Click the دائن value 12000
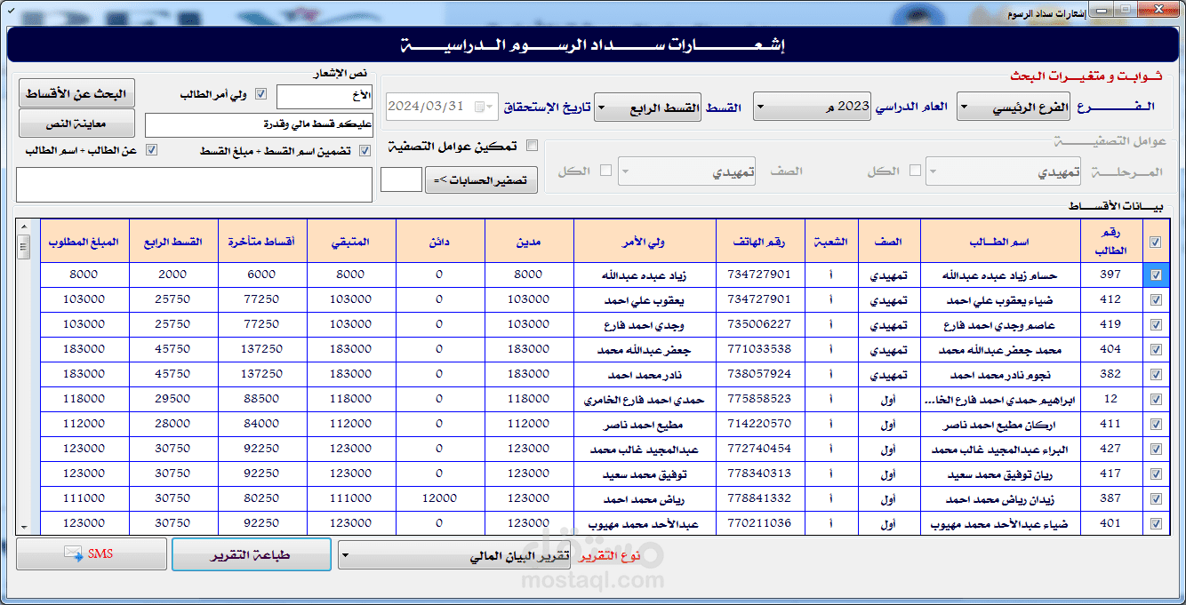 [x=440, y=498]
